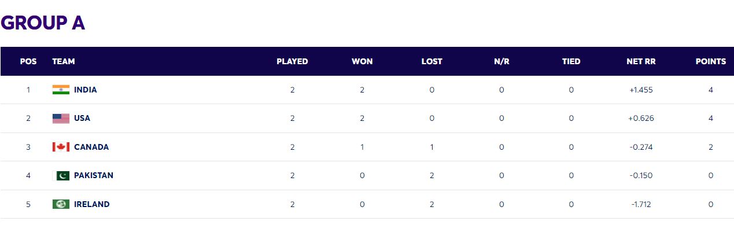Click the USA flag icon

click(x=61, y=119)
